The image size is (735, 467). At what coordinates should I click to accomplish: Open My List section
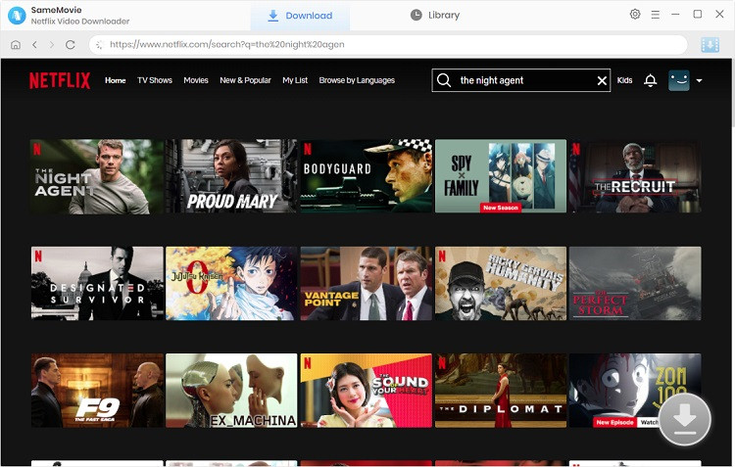[295, 80]
